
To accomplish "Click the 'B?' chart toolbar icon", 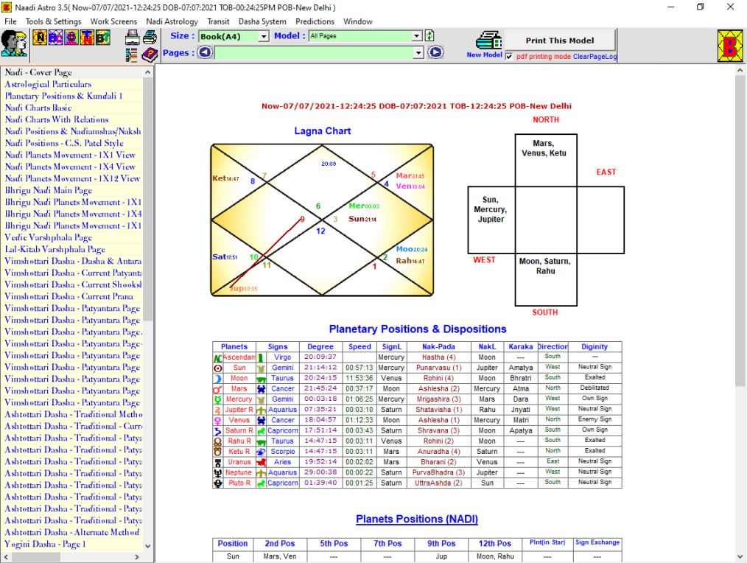I will [103, 37].
